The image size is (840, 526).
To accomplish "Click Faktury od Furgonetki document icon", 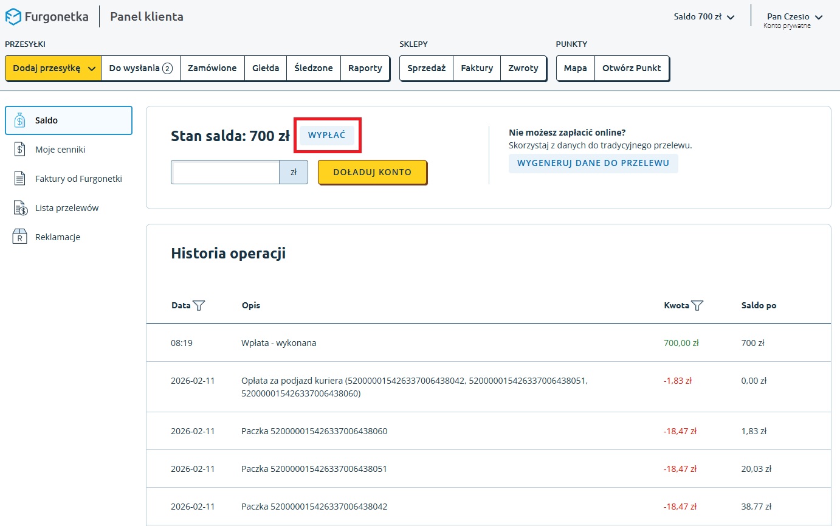I will pyautogui.click(x=20, y=179).
